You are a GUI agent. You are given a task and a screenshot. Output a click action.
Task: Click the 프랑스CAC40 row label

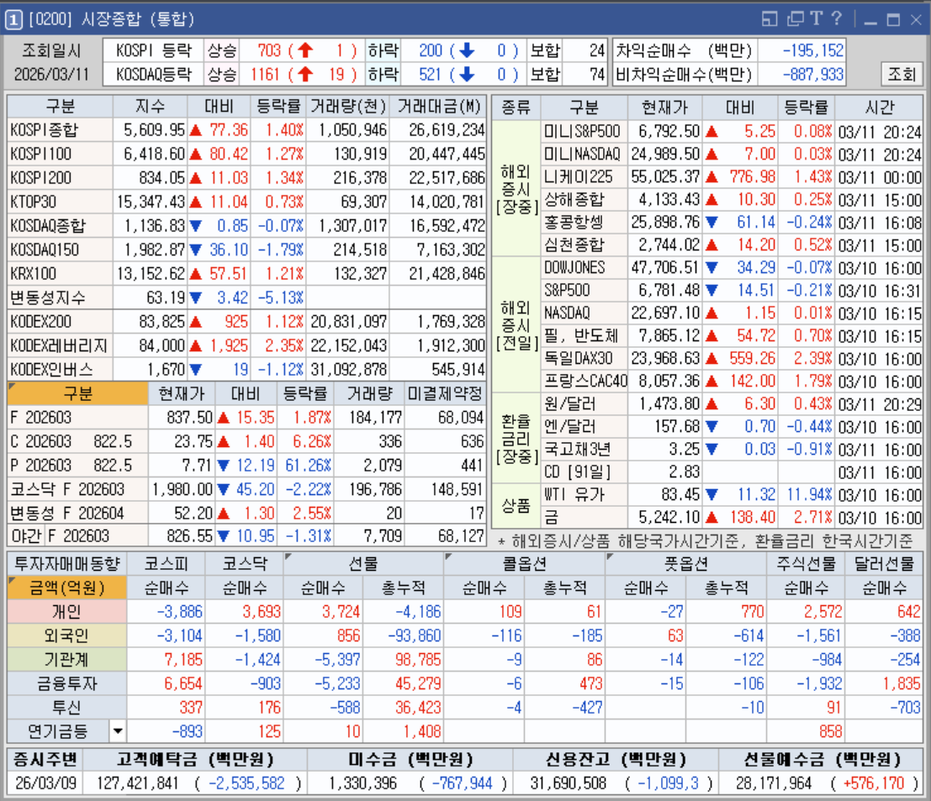tap(585, 381)
